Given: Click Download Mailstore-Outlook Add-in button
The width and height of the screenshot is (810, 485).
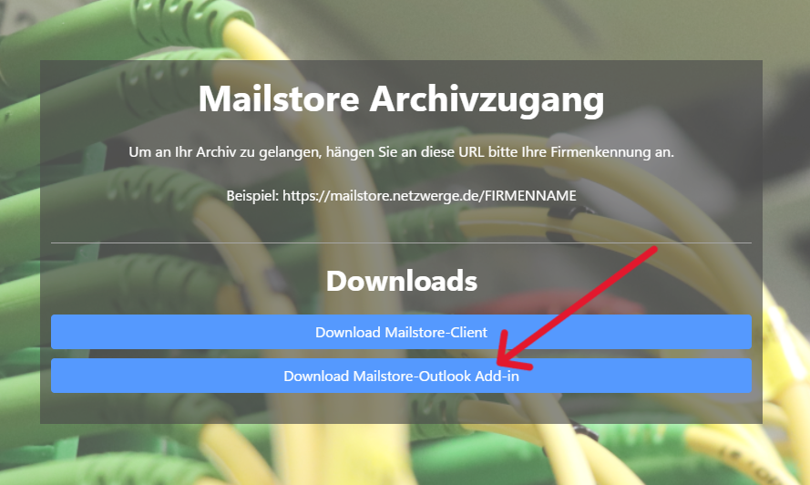Looking at the screenshot, I should coord(401,376).
